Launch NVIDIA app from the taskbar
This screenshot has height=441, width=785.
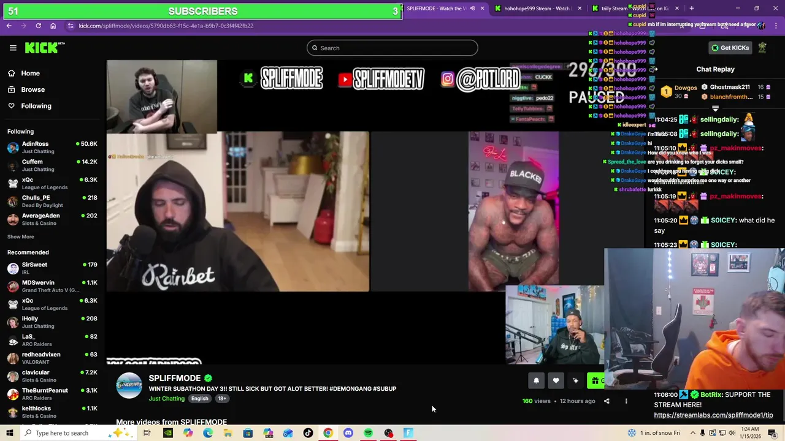(167, 433)
